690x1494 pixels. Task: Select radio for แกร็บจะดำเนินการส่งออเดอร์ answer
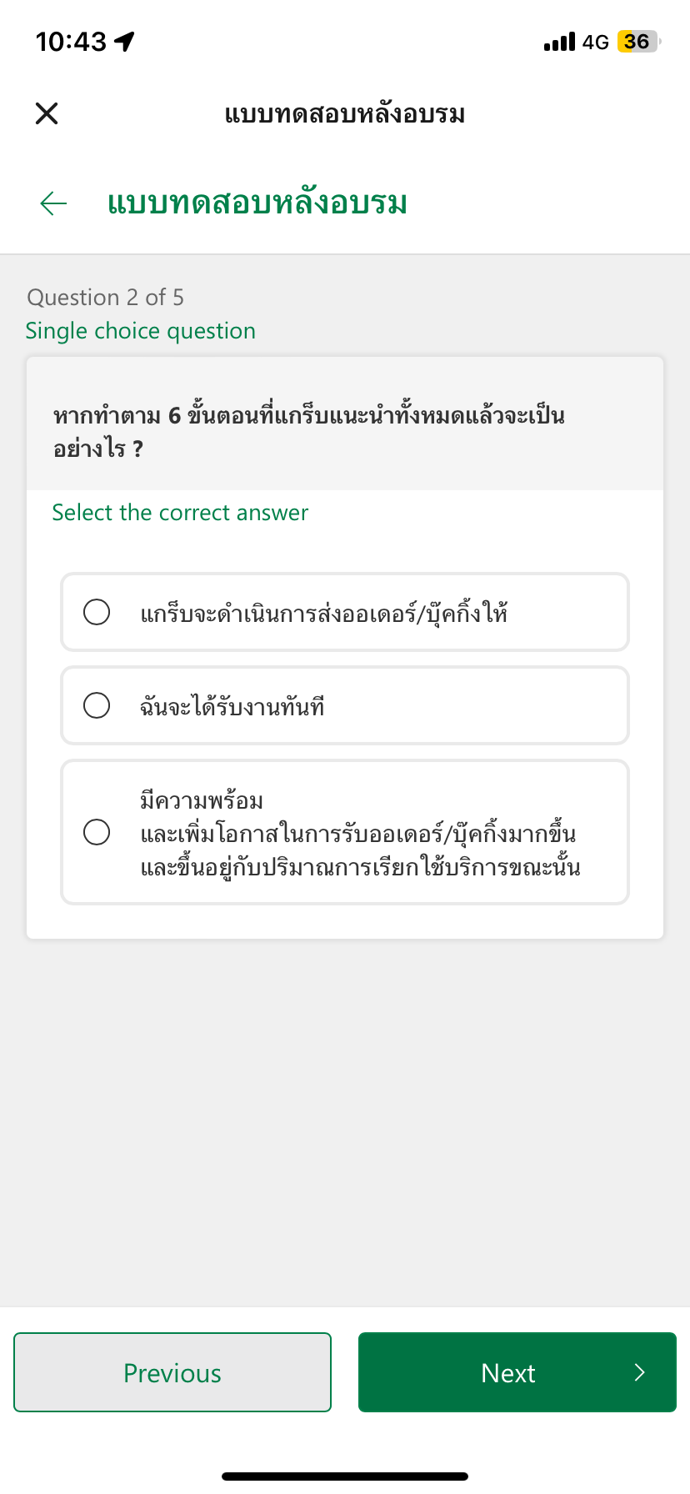click(x=97, y=612)
